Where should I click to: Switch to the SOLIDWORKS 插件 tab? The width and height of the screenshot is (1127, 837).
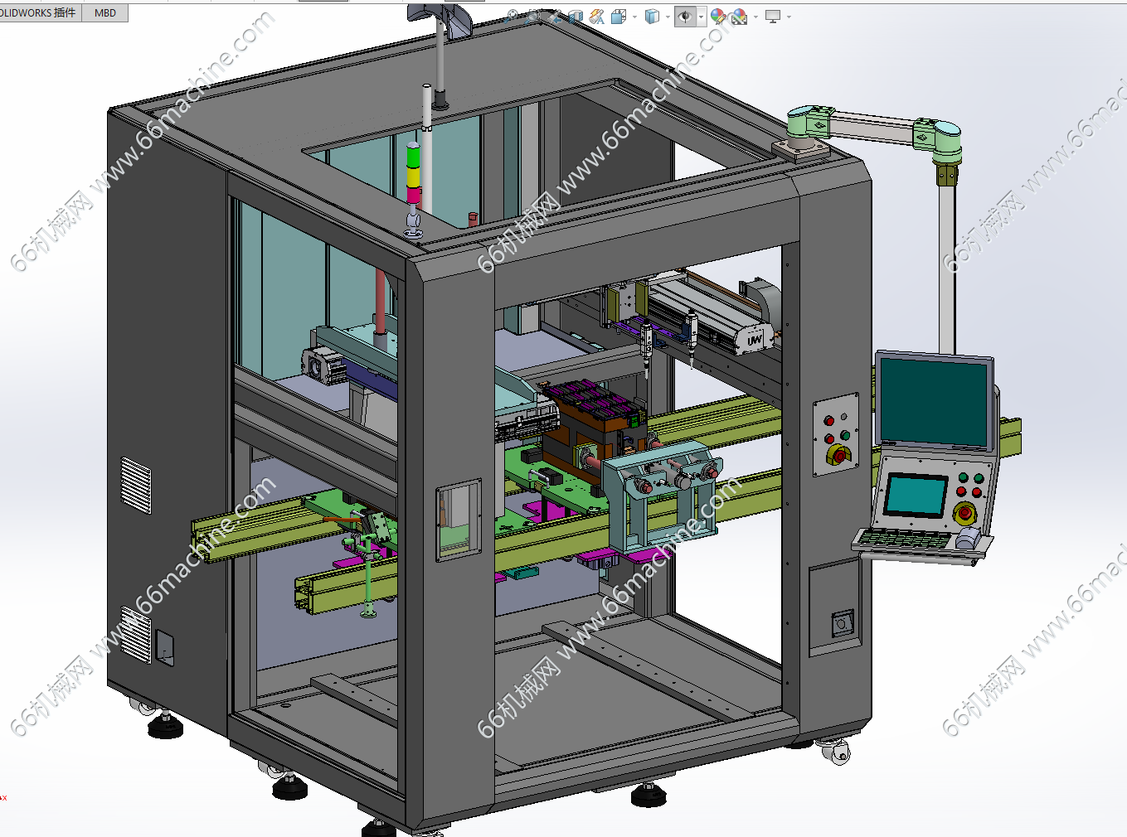(x=39, y=12)
